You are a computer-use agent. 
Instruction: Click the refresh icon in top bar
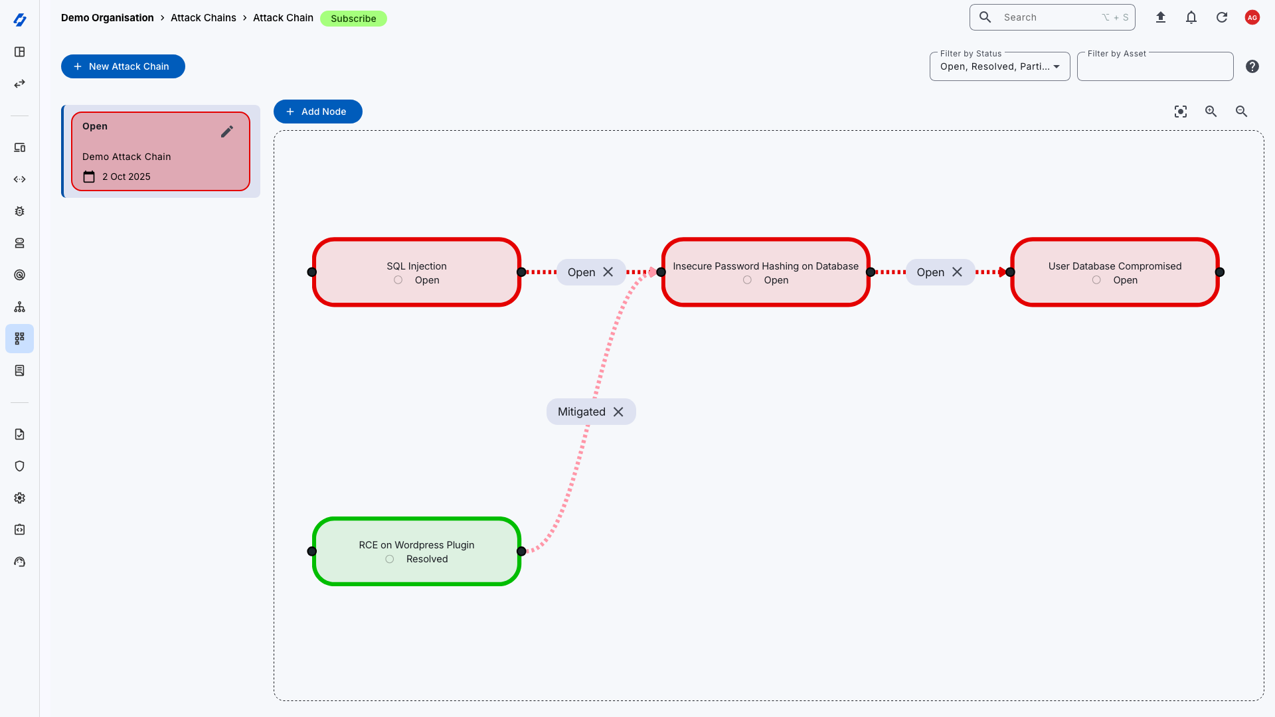1222,18
